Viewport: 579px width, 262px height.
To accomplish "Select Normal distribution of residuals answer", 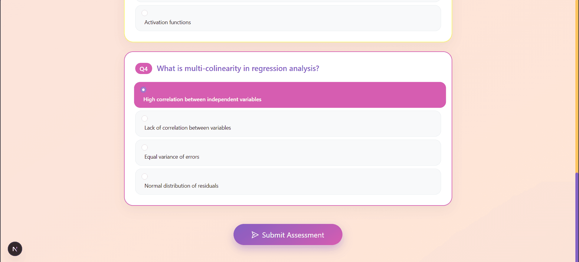I will click(145, 176).
